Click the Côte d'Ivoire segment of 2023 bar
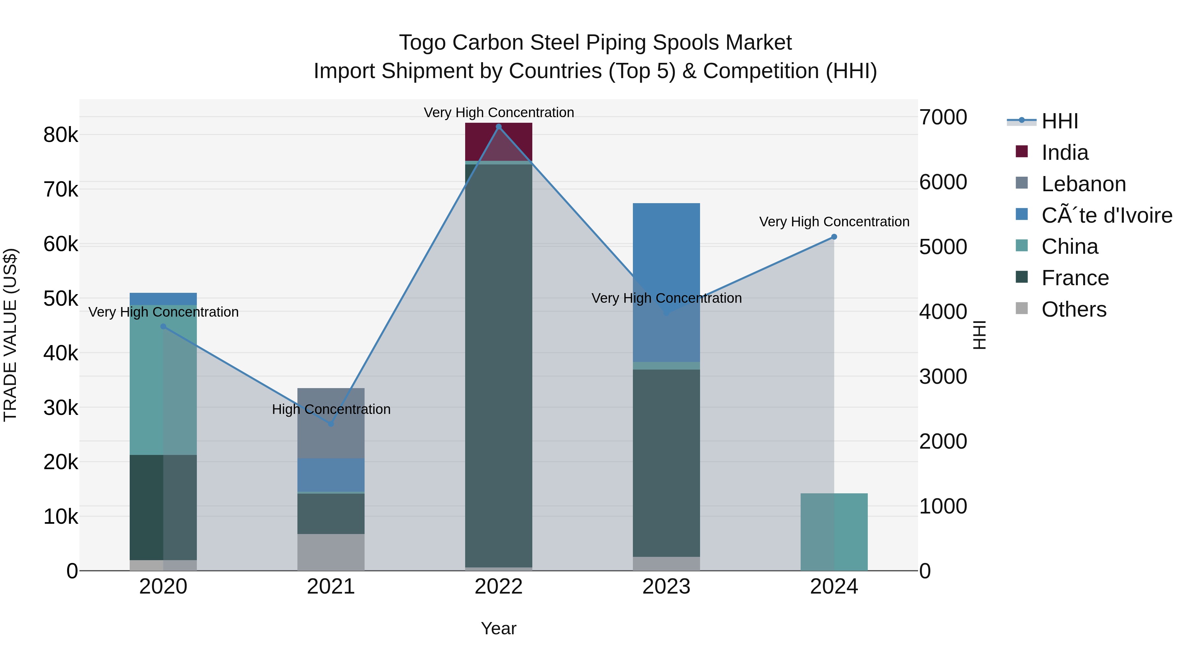 pyautogui.click(x=666, y=283)
